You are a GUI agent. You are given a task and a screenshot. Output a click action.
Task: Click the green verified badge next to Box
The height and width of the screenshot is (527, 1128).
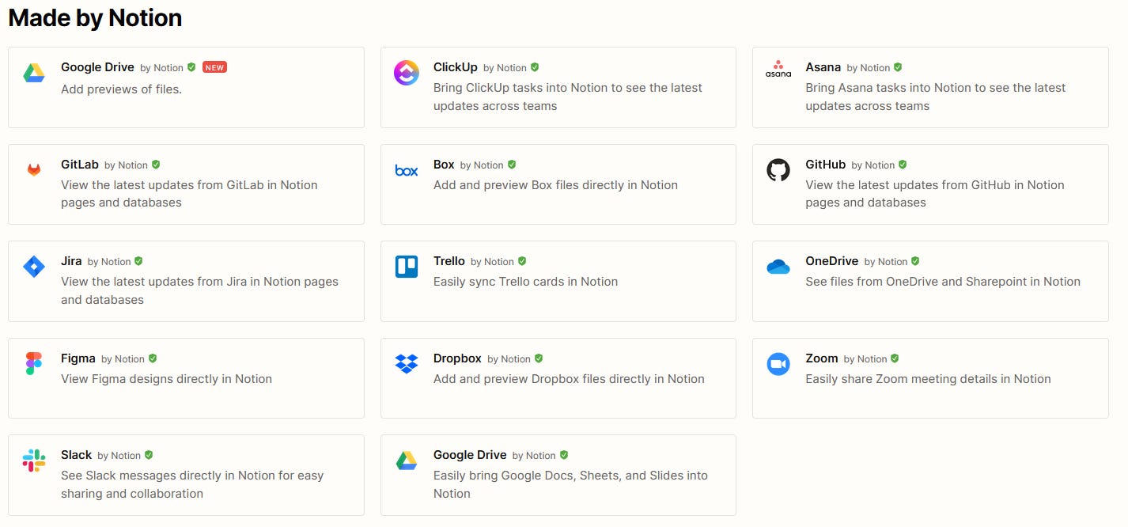click(512, 165)
